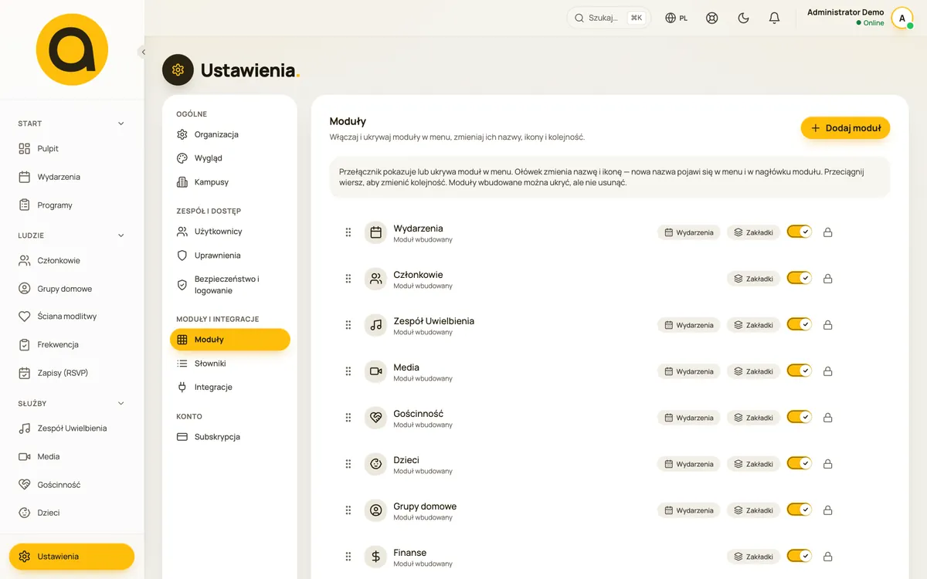Open Subskrypcja settings
Screen dimensions: 927x579
click(x=230, y=437)
